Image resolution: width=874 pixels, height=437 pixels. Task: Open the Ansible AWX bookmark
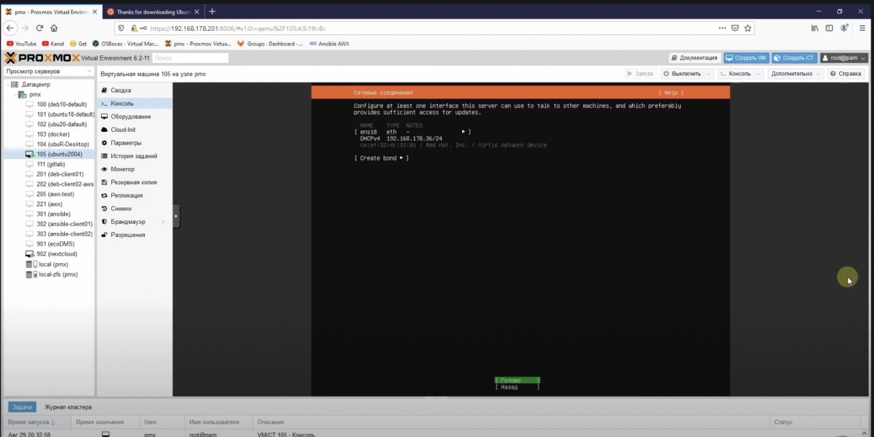click(x=330, y=44)
